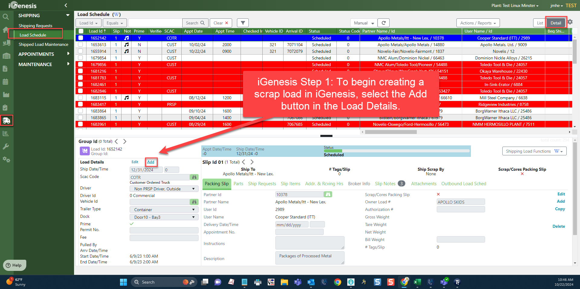Image resolution: width=580 pixels, height=289 pixels.
Task: Check the row checkbox for load 1683115
Action: click(80, 98)
